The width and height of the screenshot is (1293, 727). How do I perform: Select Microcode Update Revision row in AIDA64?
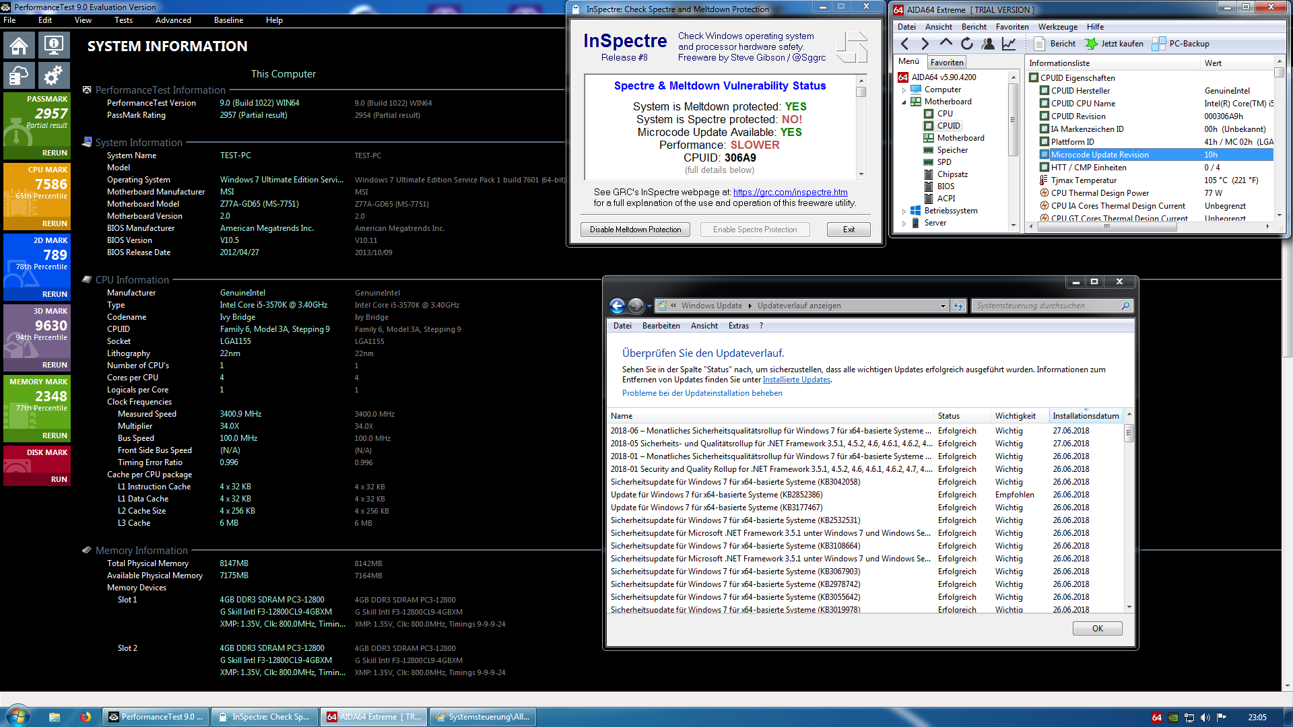[x=1156, y=155]
